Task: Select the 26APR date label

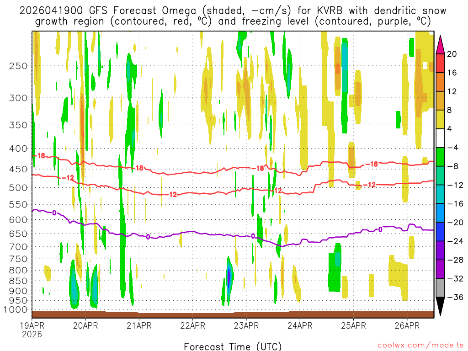Action: click(x=407, y=325)
